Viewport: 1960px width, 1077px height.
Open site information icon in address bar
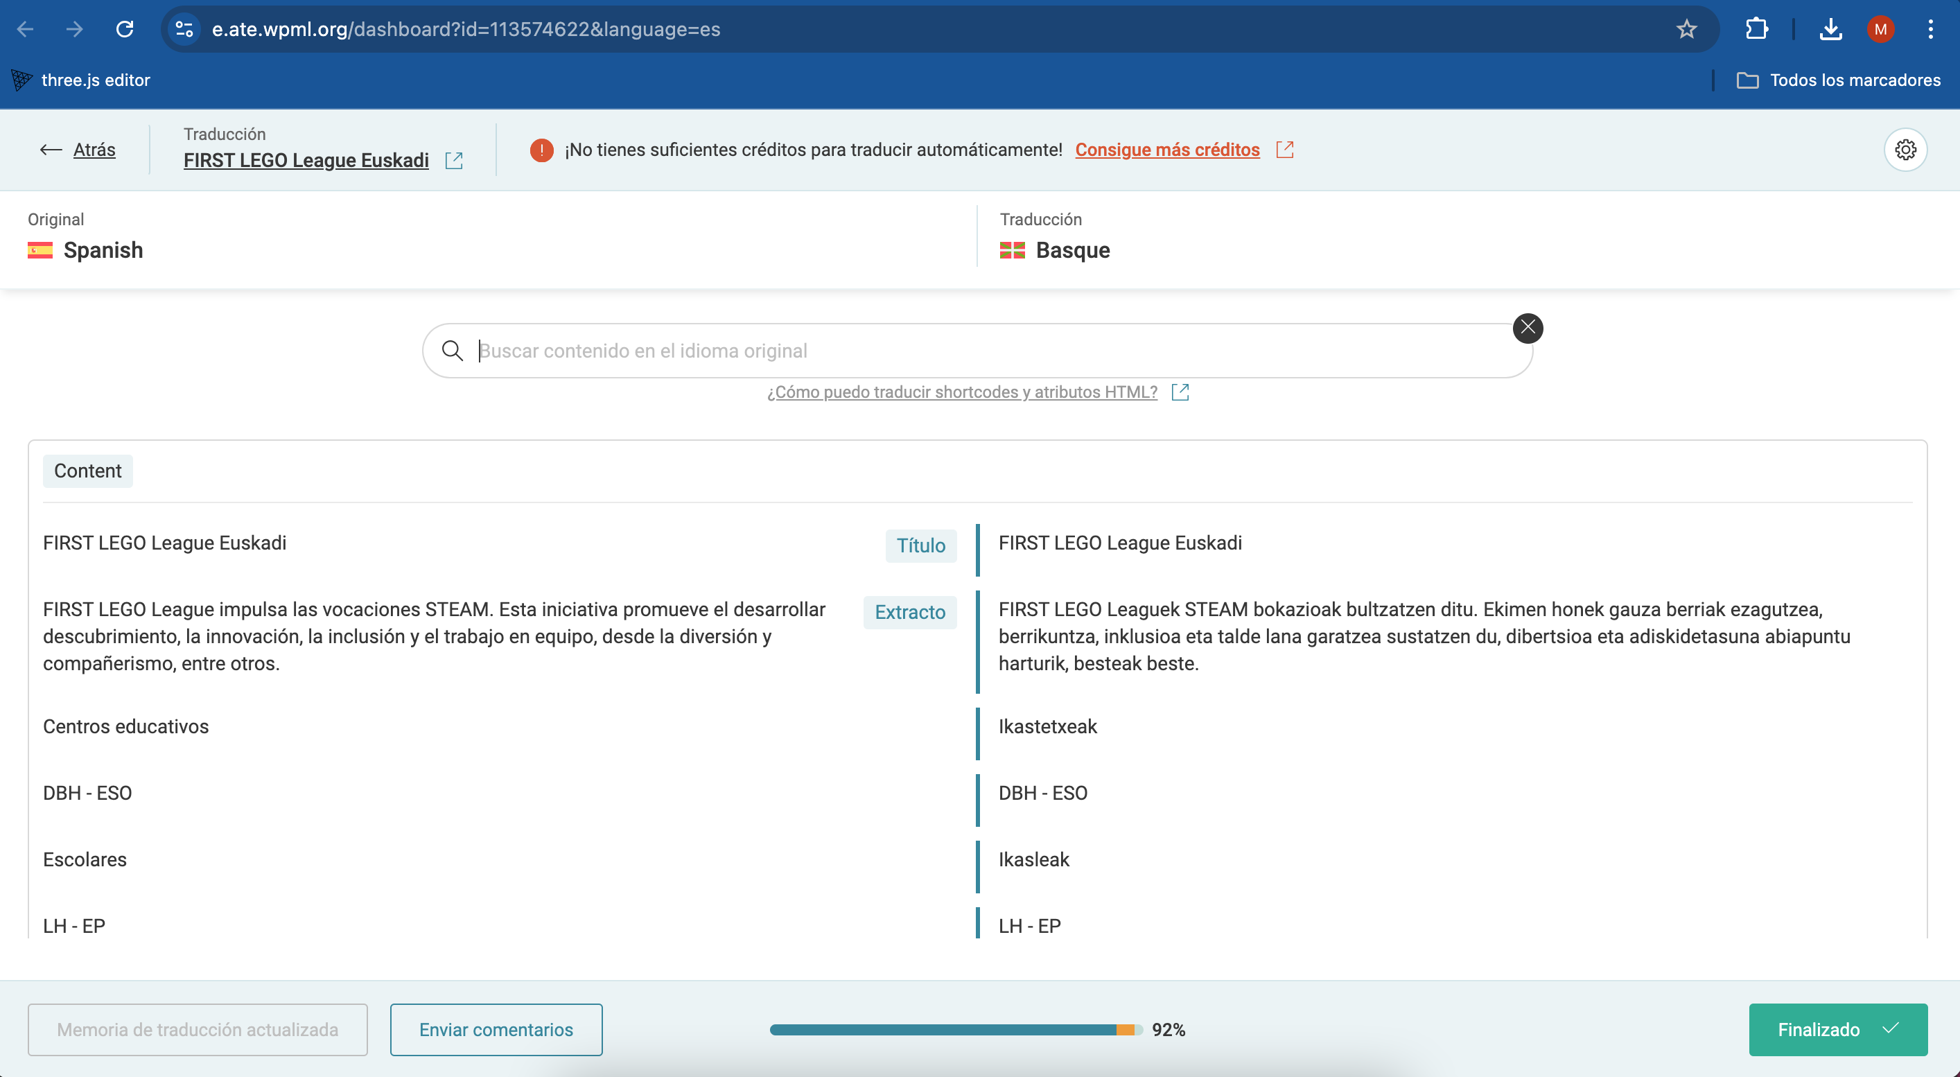[x=184, y=29]
